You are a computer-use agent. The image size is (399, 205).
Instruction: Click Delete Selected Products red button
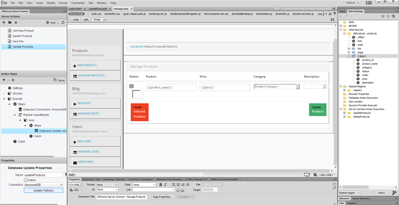pyautogui.click(x=140, y=112)
